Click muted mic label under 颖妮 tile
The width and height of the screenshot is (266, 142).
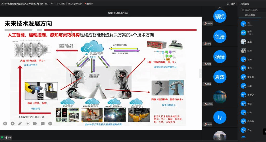208,24
